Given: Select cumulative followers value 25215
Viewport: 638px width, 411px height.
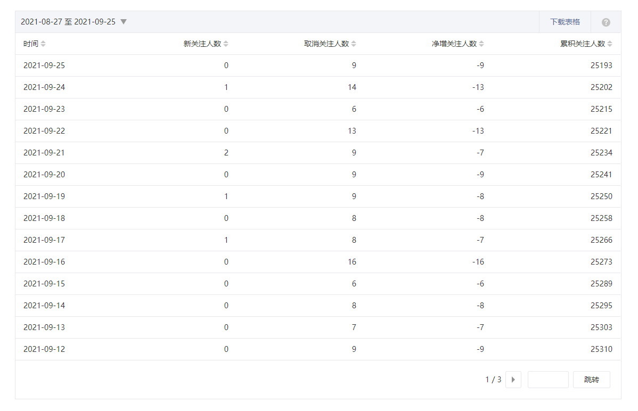Looking at the screenshot, I should click(601, 109).
